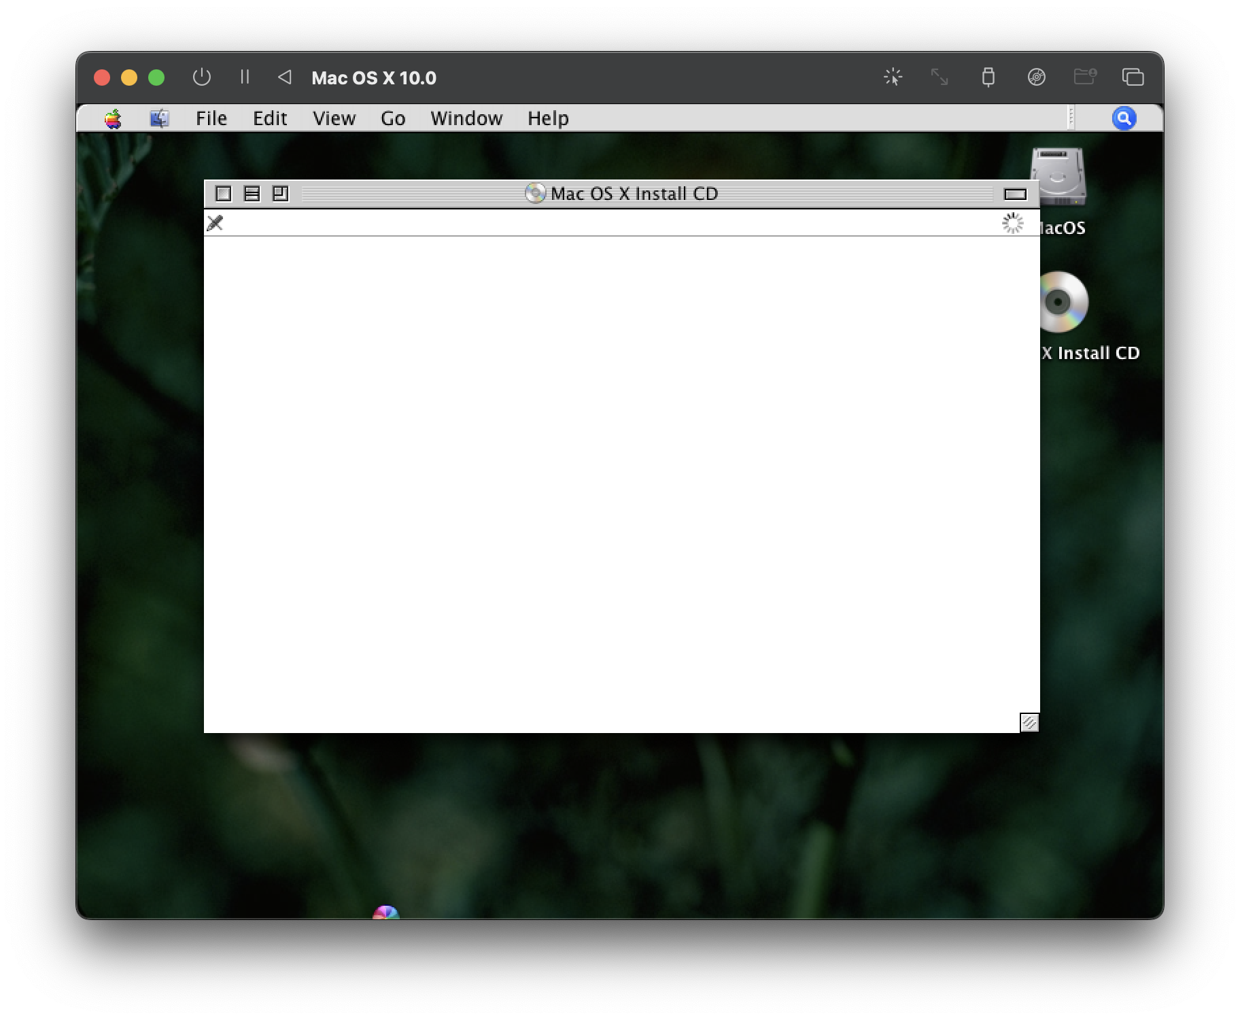Click the windows overlay icon in VM toolbar
Image resolution: width=1240 pixels, height=1020 pixels.
coord(1133,77)
